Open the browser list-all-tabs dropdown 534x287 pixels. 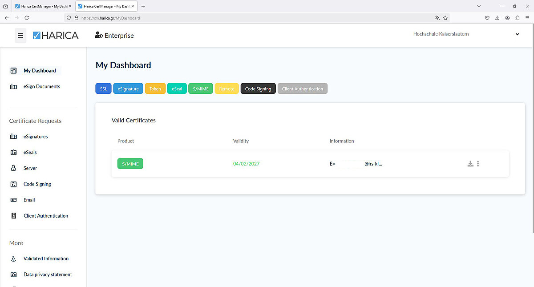[479, 6]
